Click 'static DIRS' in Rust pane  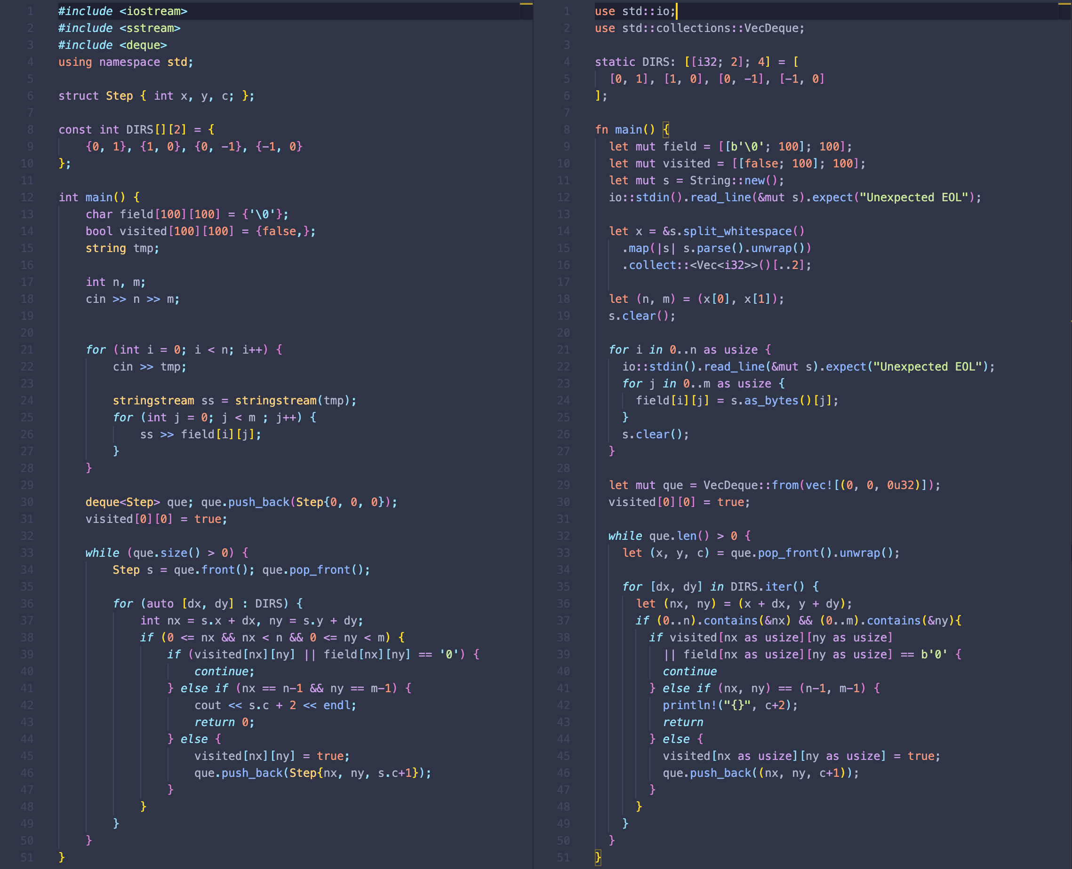tap(634, 62)
